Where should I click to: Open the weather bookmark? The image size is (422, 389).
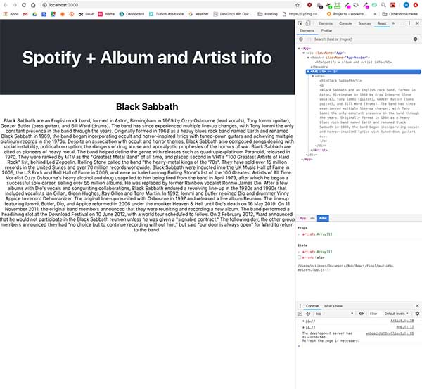[x=198, y=14]
